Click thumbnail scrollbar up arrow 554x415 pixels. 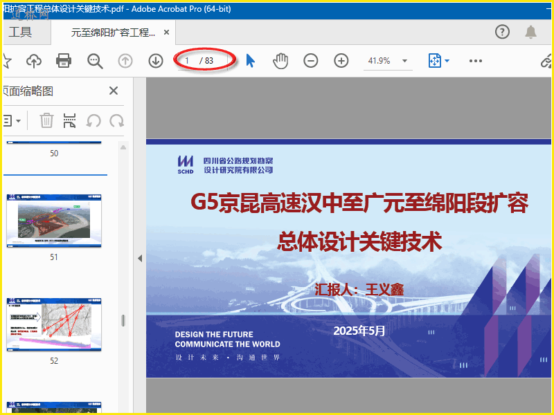pos(123,147)
